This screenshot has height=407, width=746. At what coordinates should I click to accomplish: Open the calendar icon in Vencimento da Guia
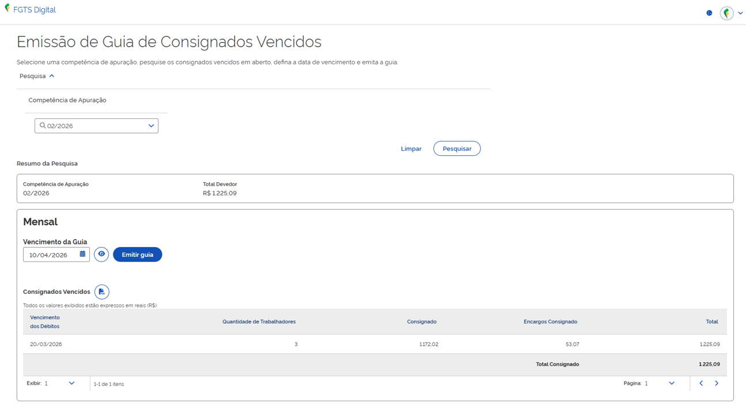[82, 254]
